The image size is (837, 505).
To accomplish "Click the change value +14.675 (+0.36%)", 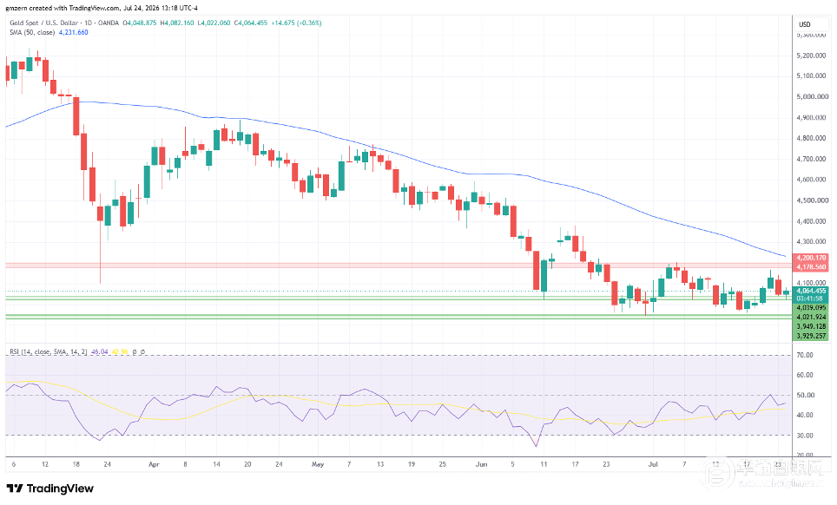I will [296, 23].
